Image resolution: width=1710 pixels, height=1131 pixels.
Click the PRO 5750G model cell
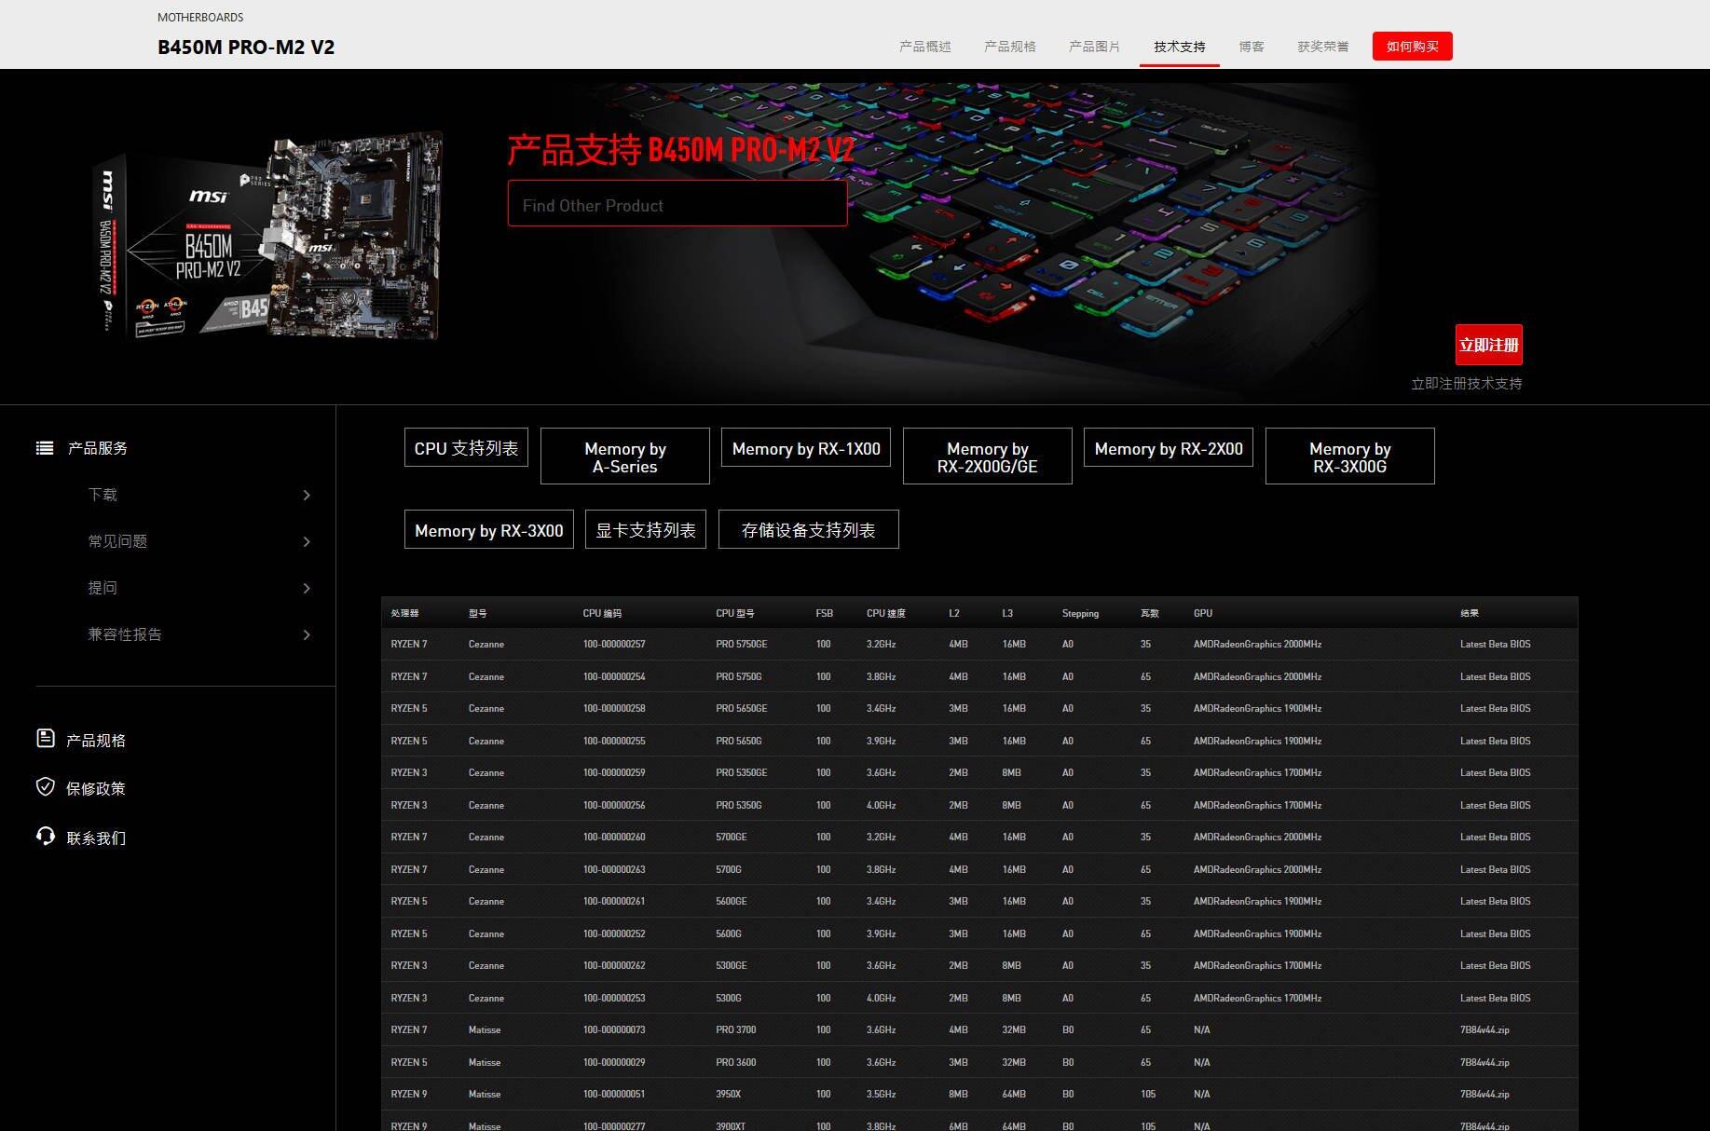[738, 676]
